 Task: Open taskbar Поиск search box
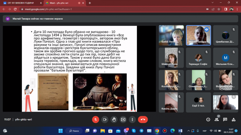pos(74,131)
